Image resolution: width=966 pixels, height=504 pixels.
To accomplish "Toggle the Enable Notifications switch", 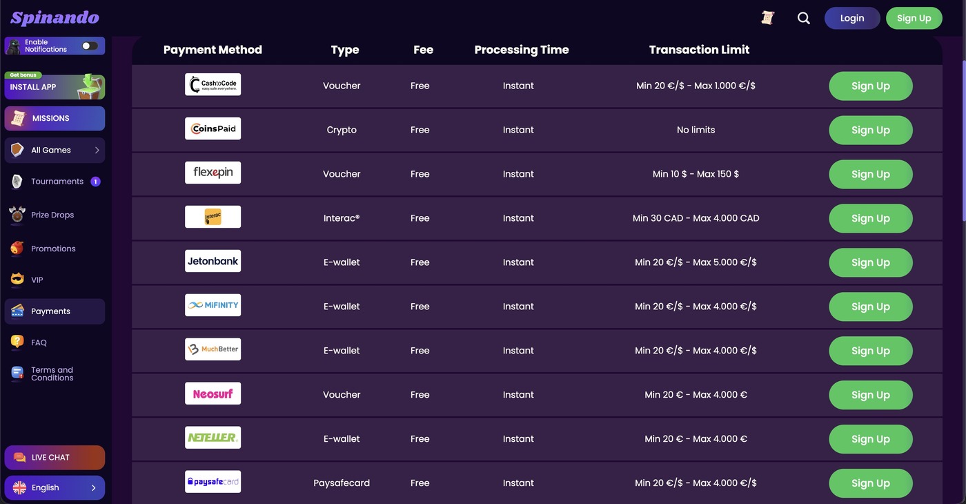I will click(90, 46).
